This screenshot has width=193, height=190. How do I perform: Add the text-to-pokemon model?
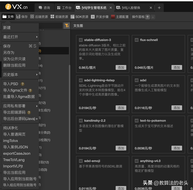click(177, 148)
